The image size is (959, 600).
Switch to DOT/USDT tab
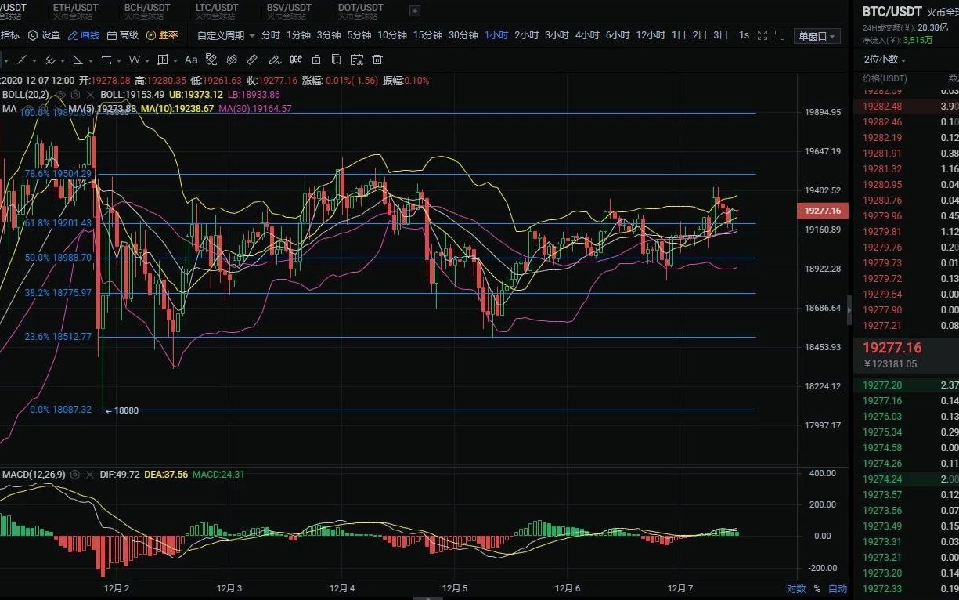[360, 11]
